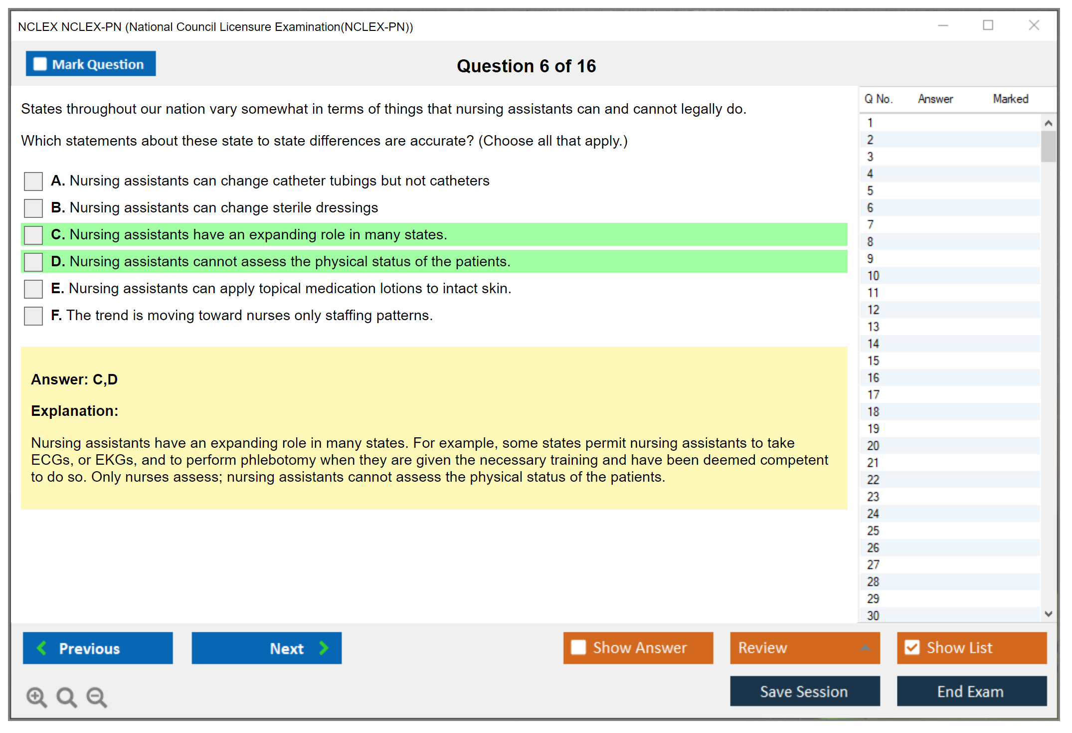Image resolution: width=1072 pixels, height=733 pixels.
Task: Tick the checkbox for option C
Action: coord(33,235)
